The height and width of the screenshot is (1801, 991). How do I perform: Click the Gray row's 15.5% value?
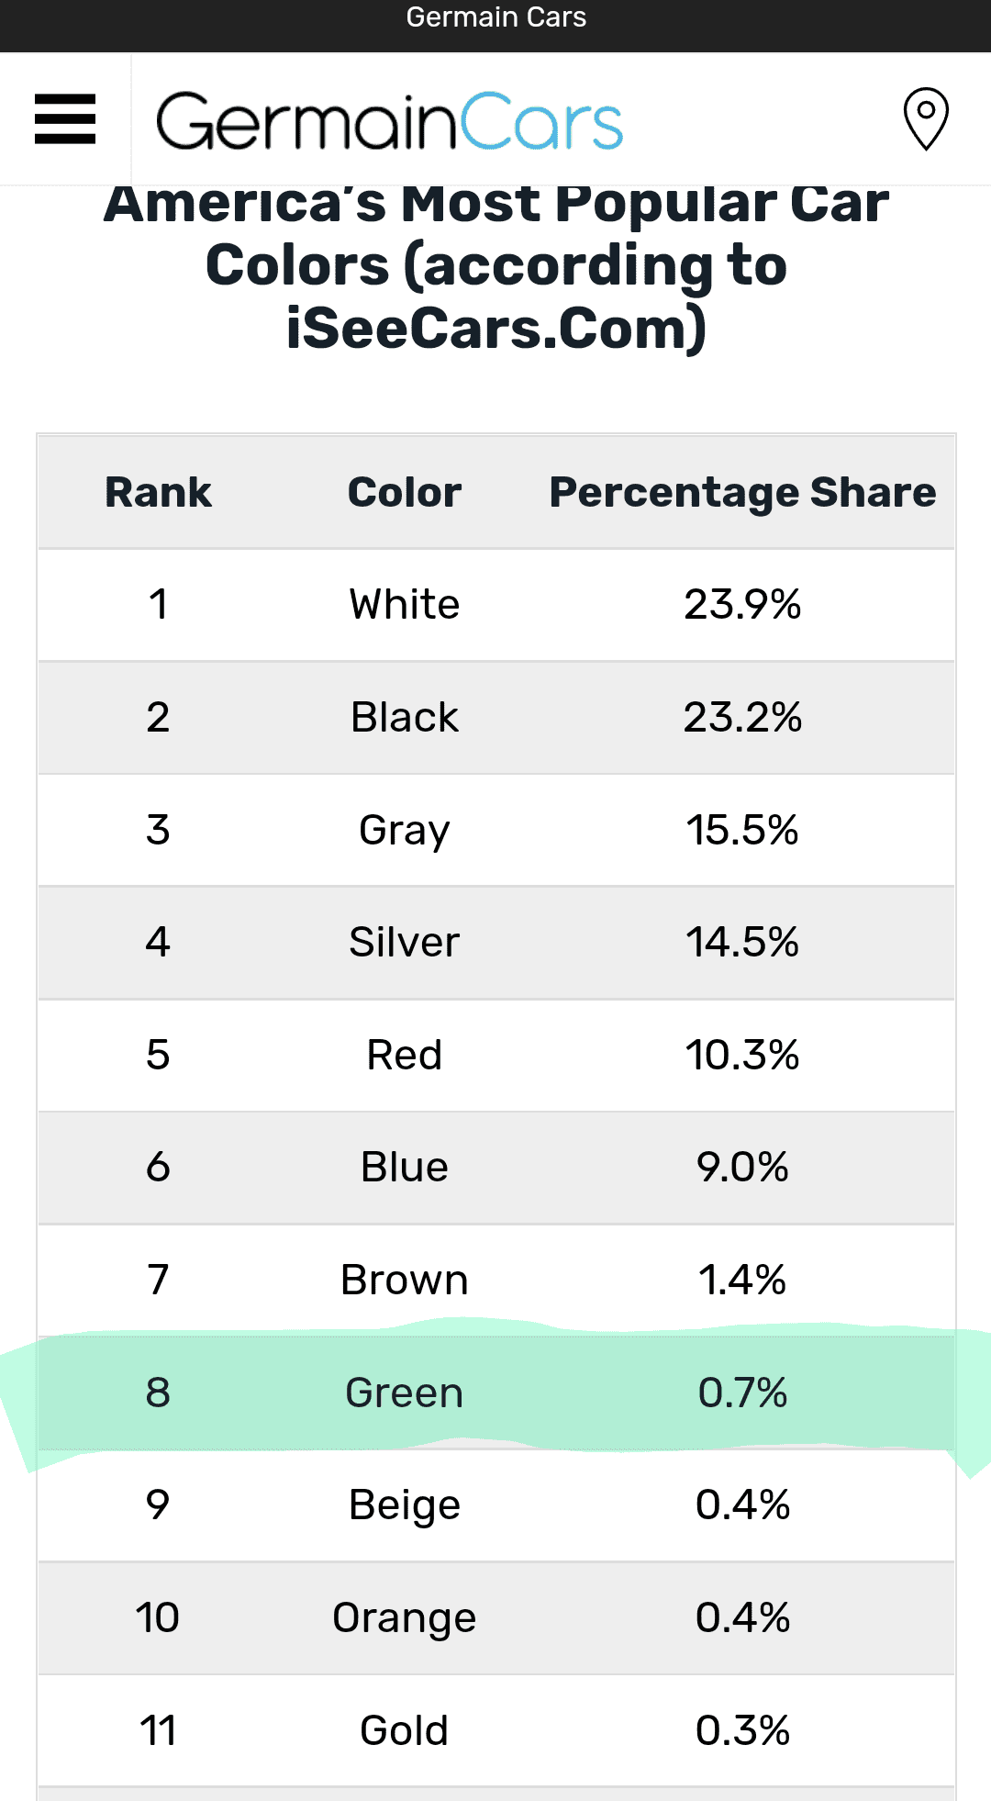pos(742,830)
